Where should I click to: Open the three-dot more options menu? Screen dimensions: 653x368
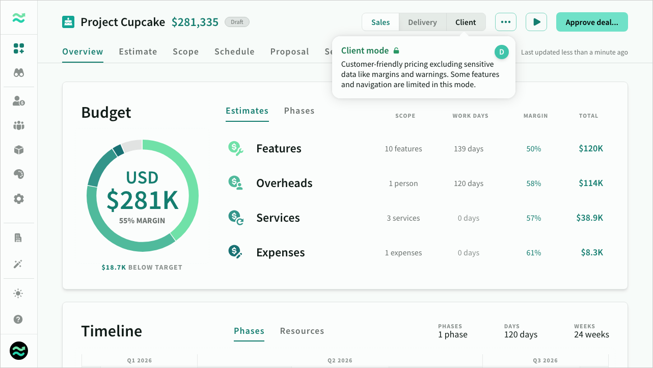click(x=505, y=22)
